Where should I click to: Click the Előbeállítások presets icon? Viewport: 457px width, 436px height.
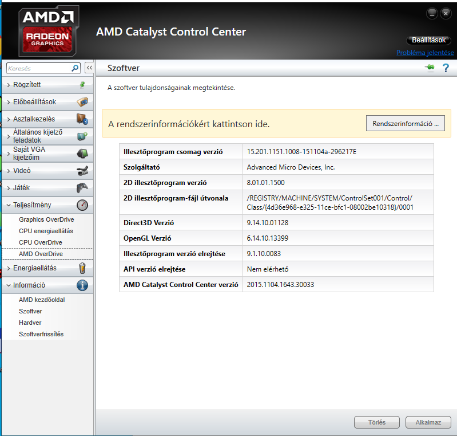[x=82, y=102]
